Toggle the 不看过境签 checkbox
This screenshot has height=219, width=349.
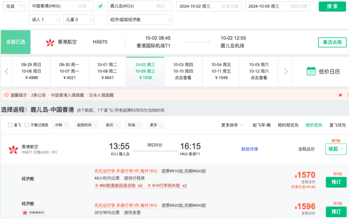click(27, 125)
